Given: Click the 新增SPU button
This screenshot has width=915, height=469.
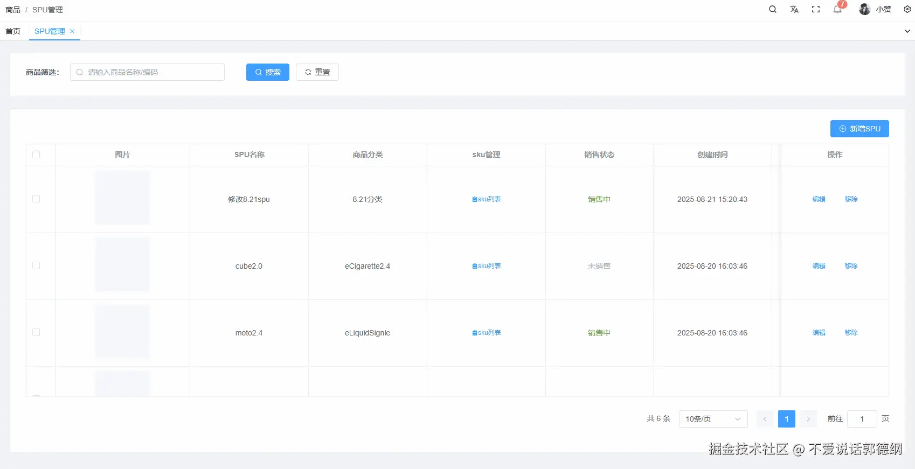Looking at the screenshot, I should click(859, 129).
